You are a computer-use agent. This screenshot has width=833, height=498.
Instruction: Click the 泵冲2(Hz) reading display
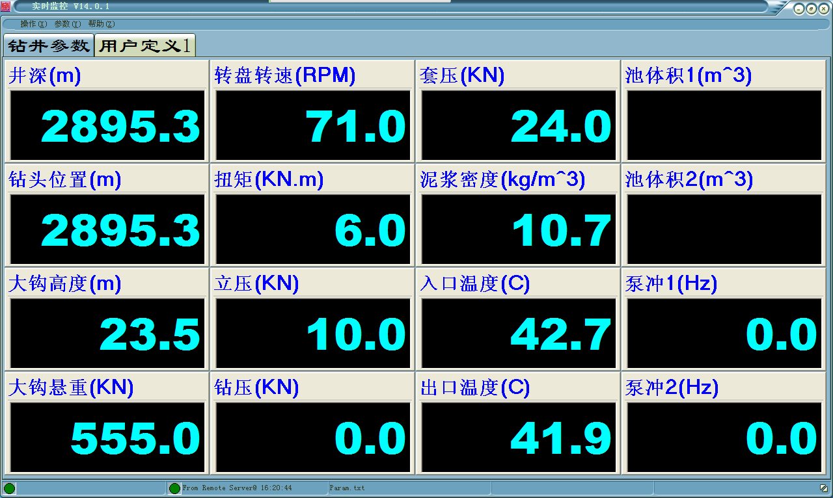click(x=724, y=438)
